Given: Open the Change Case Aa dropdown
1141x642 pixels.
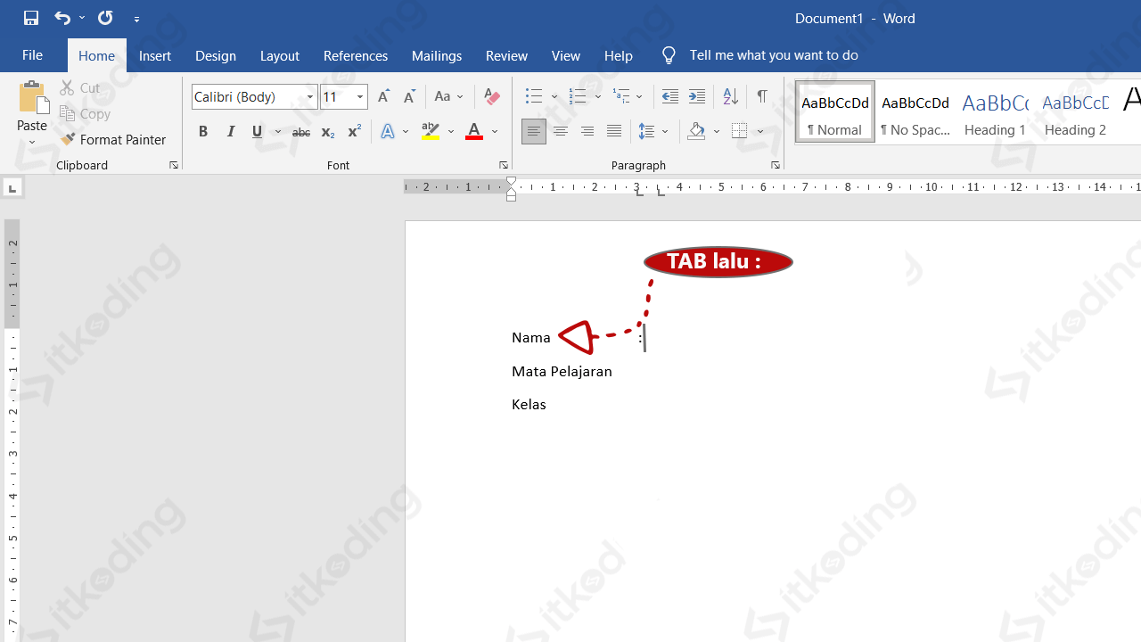Looking at the screenshot, I should pos(449,96).
